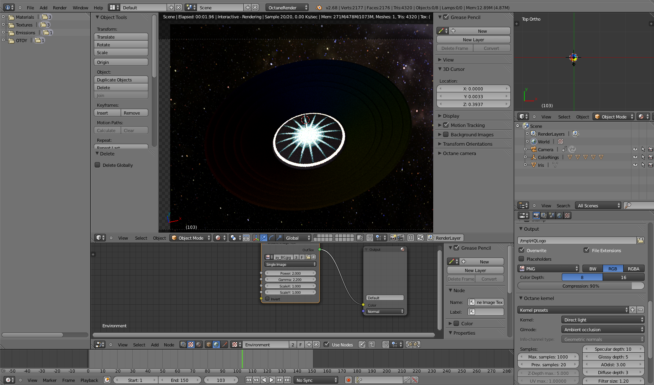The image size is (654, 385).
Task: Toggle the red auto-keyframe record button
Action: [x=348, y=380]
